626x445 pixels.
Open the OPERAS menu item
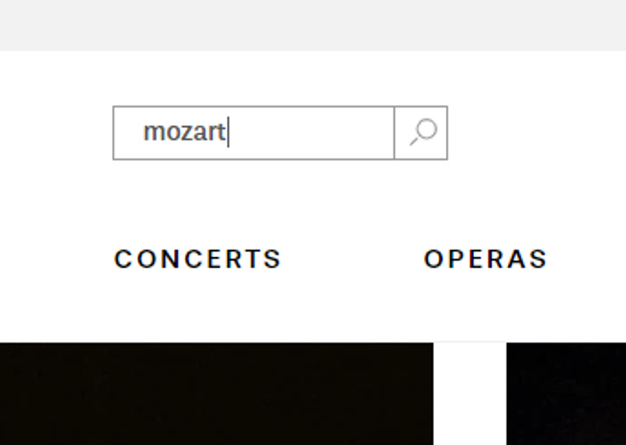tap(486, 259)
